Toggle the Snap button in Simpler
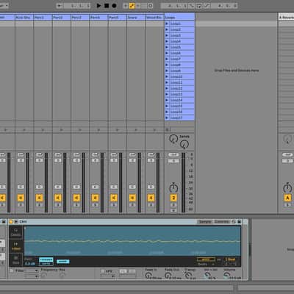This screenshot has height=294, width=294. tap(63, 262)
